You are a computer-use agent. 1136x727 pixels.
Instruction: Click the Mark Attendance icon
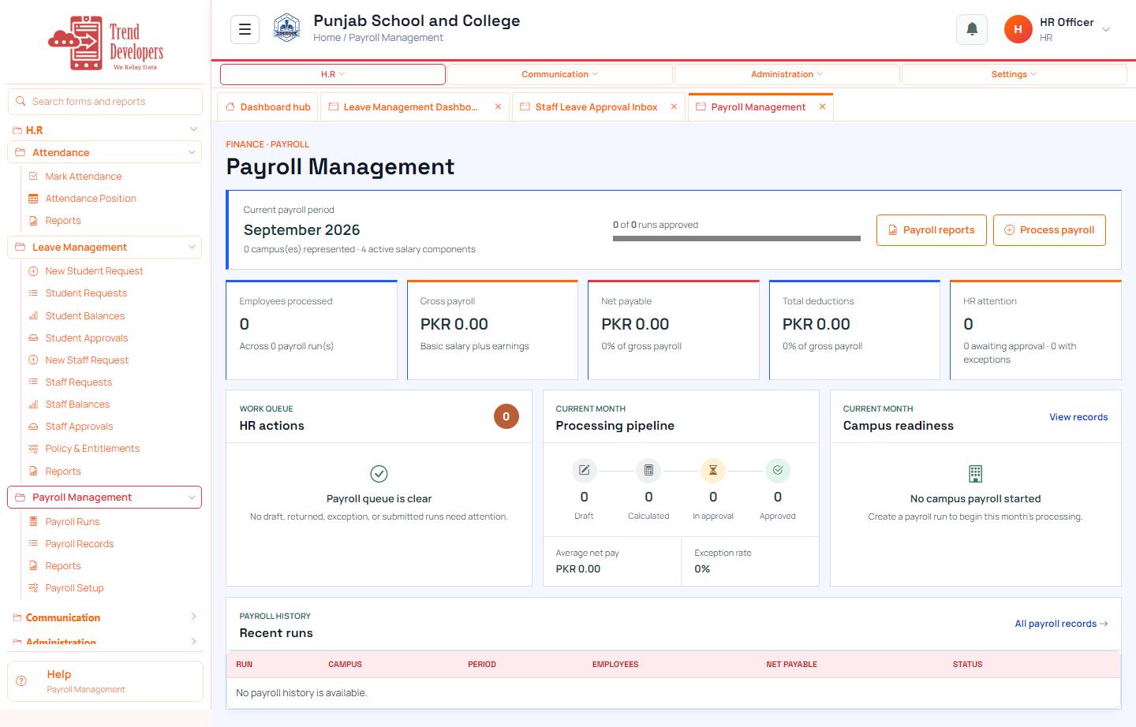coord(33,176)
